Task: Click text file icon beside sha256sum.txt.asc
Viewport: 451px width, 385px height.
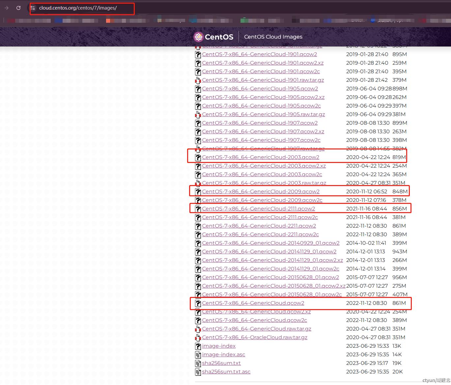Action: (x=198, y=372)
